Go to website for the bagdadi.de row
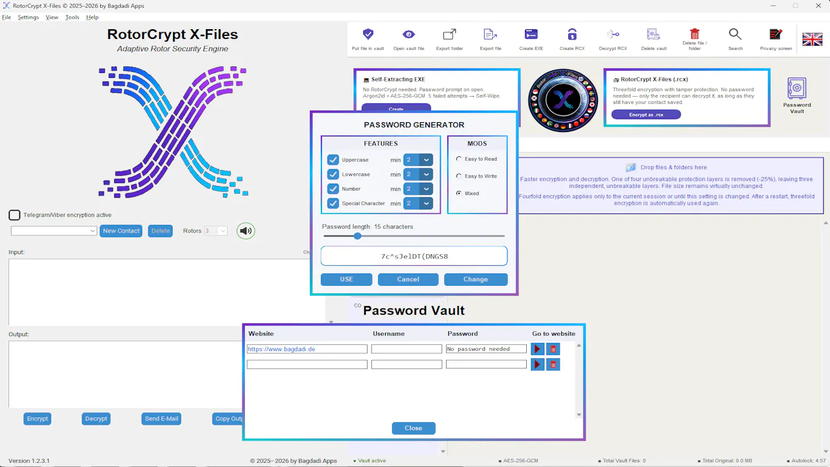This screenshot has width=830, height=467. click(x=538, y=349)
